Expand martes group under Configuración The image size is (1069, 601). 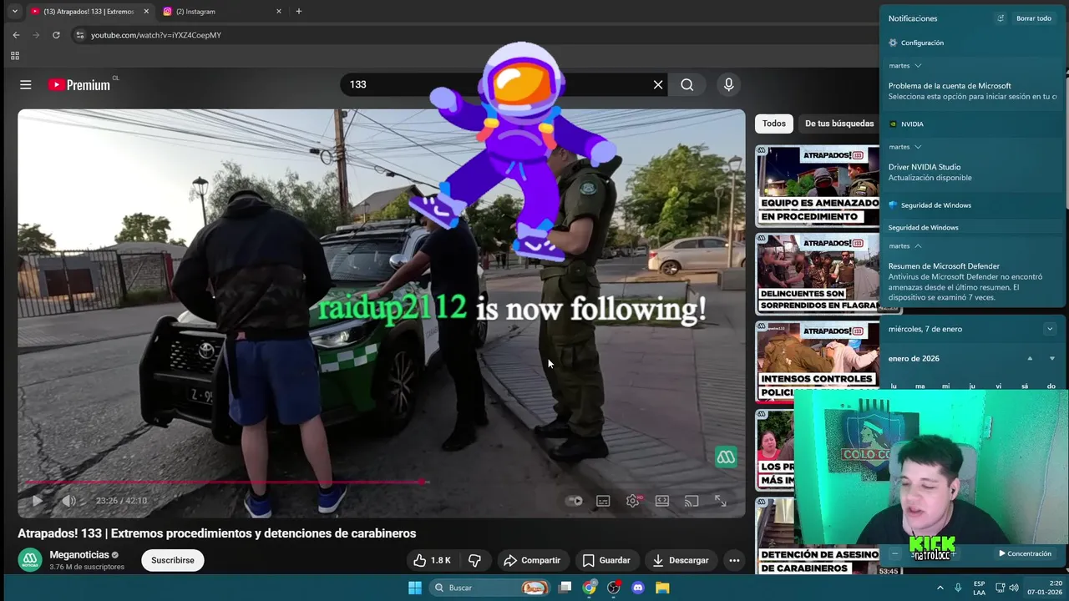[x=905, y=66]
